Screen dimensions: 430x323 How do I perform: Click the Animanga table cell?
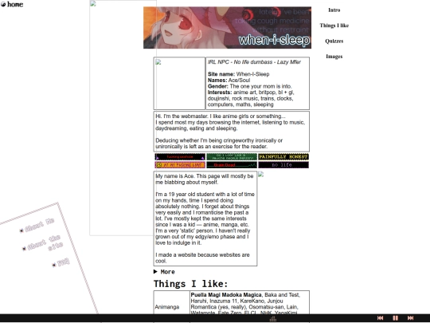pos(172,307)
